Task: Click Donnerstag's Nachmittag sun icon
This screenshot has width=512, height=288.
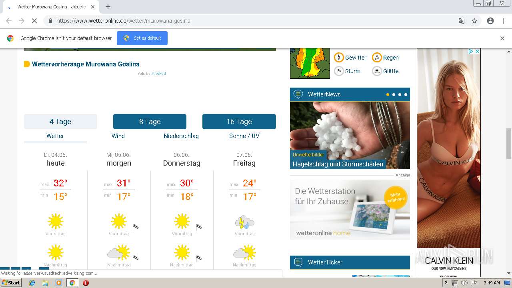Action: pos(182,252)
